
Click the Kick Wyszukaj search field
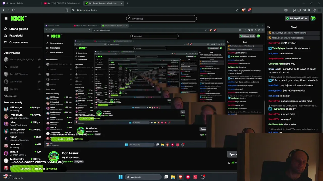click(161, 18)
